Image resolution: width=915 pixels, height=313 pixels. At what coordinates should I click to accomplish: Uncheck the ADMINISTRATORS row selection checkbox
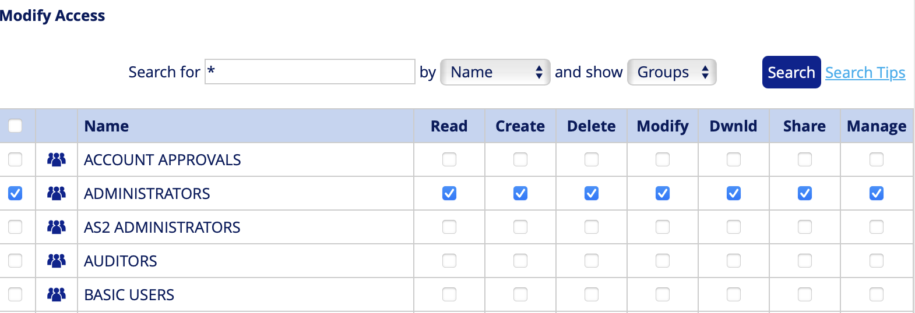tap(15, 193)
